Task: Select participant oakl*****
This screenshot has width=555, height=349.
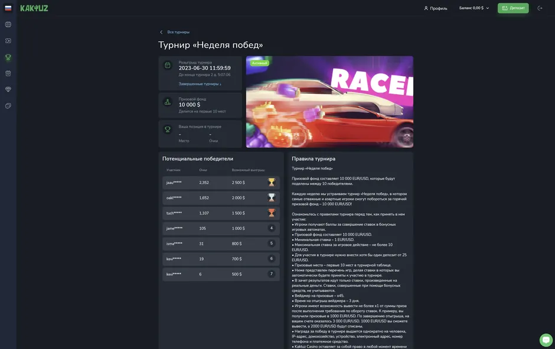Action: [174, 198]
